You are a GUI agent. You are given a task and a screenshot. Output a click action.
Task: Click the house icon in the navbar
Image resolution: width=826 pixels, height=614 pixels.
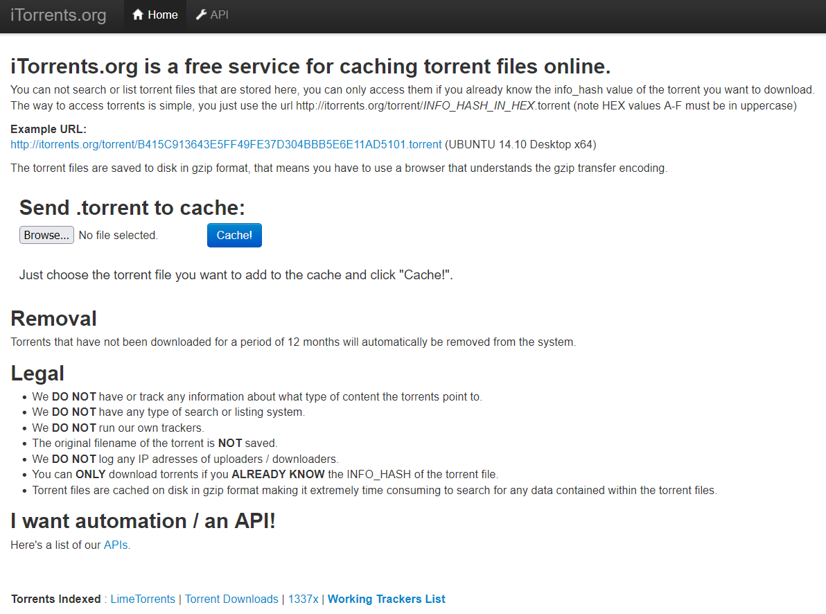(x=138, y=15)
